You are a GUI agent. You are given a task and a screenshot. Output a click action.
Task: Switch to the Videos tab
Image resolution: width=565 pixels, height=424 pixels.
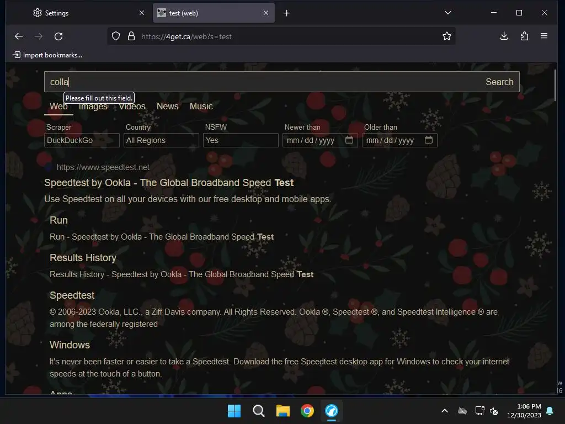[132, 107]
